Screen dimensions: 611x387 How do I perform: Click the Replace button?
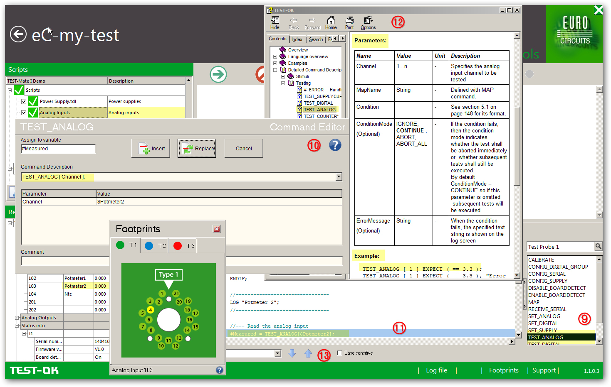tap(197, 148)
